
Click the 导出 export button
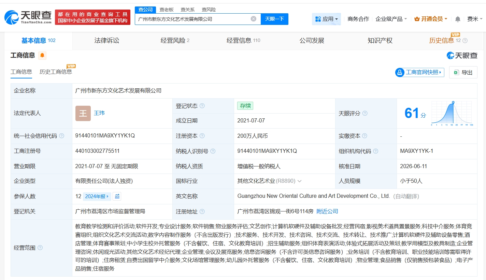463,72
